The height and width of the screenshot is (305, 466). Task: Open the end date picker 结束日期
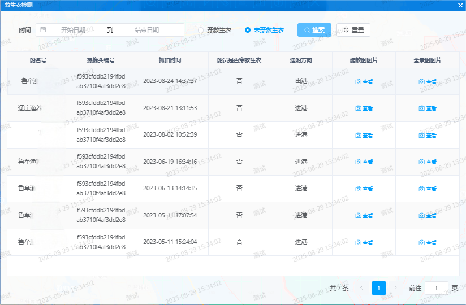coord(147,30)
